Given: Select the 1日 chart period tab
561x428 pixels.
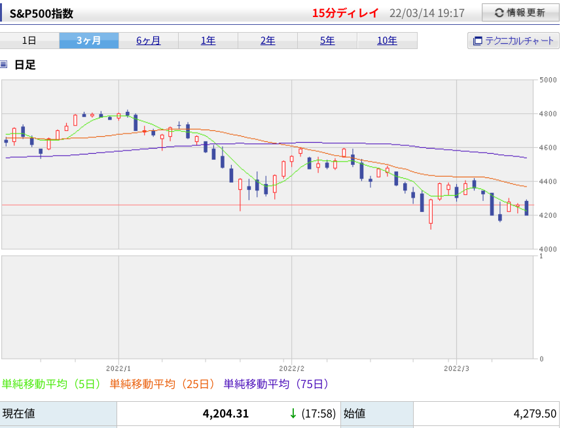Looking at the screenshot, I should tap(29, 41).
